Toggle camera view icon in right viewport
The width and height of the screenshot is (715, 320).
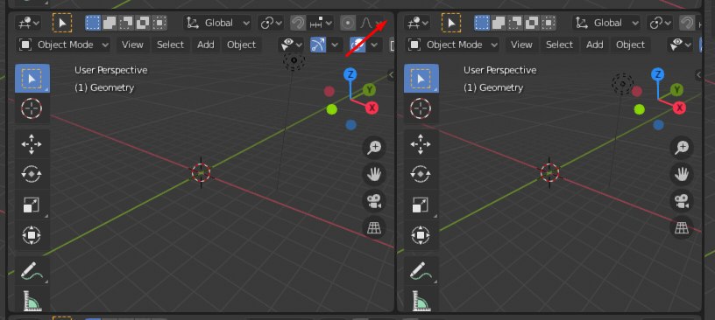tap(681, 201)
